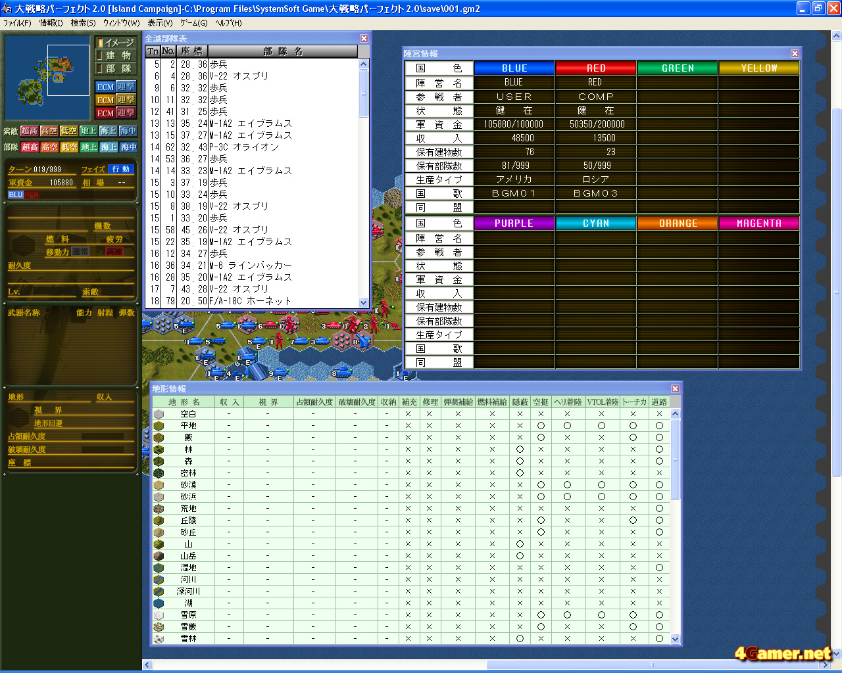Toggle the yellow ECM overlay
The width and height of the screenshot is (842, 673).
[105, 100]
